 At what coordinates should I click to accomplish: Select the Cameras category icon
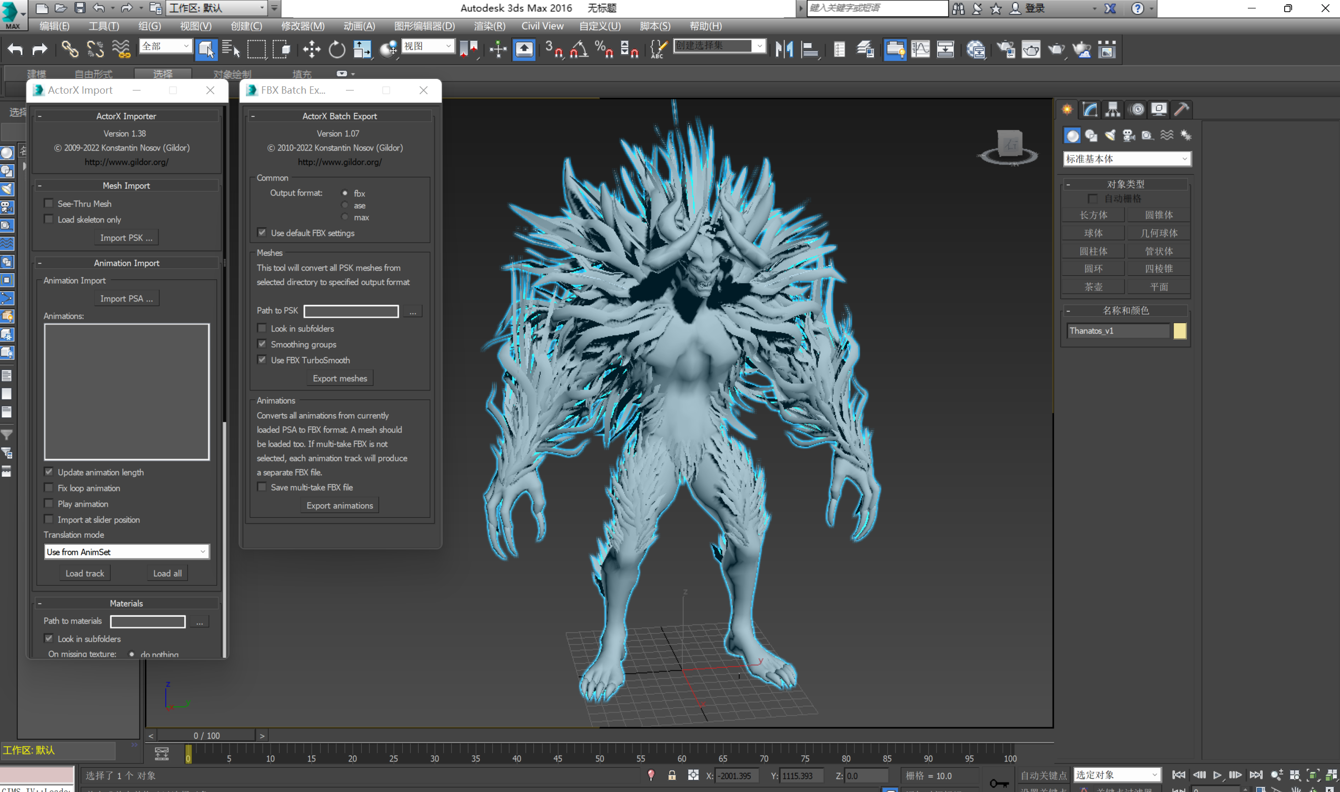(x=1128, y=136)
